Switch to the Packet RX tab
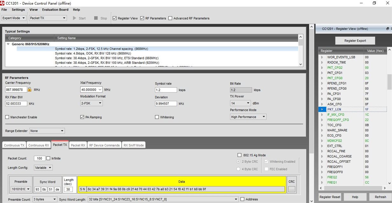This screenshot has width=392, height=203. 78,145
